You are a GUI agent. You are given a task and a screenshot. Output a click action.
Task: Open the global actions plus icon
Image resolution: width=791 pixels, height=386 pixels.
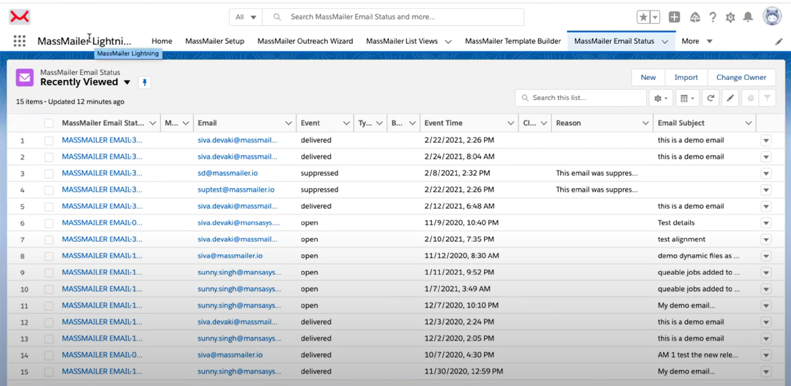(x=674, y=17)
